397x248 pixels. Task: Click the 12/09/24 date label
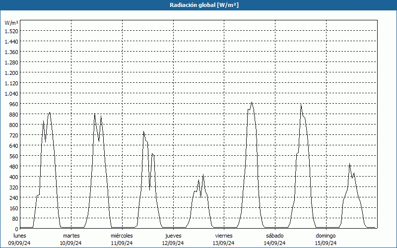(173, 243)
